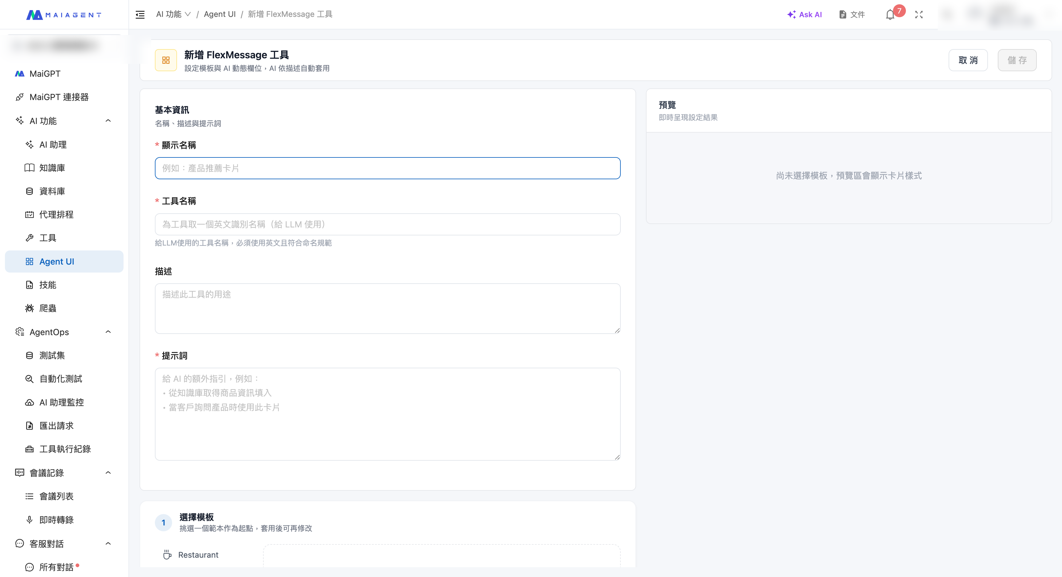Open the 工具 tools page
Image resolution: width=1062 pixels, height=577 pixels.
click(x=64, y=238)
